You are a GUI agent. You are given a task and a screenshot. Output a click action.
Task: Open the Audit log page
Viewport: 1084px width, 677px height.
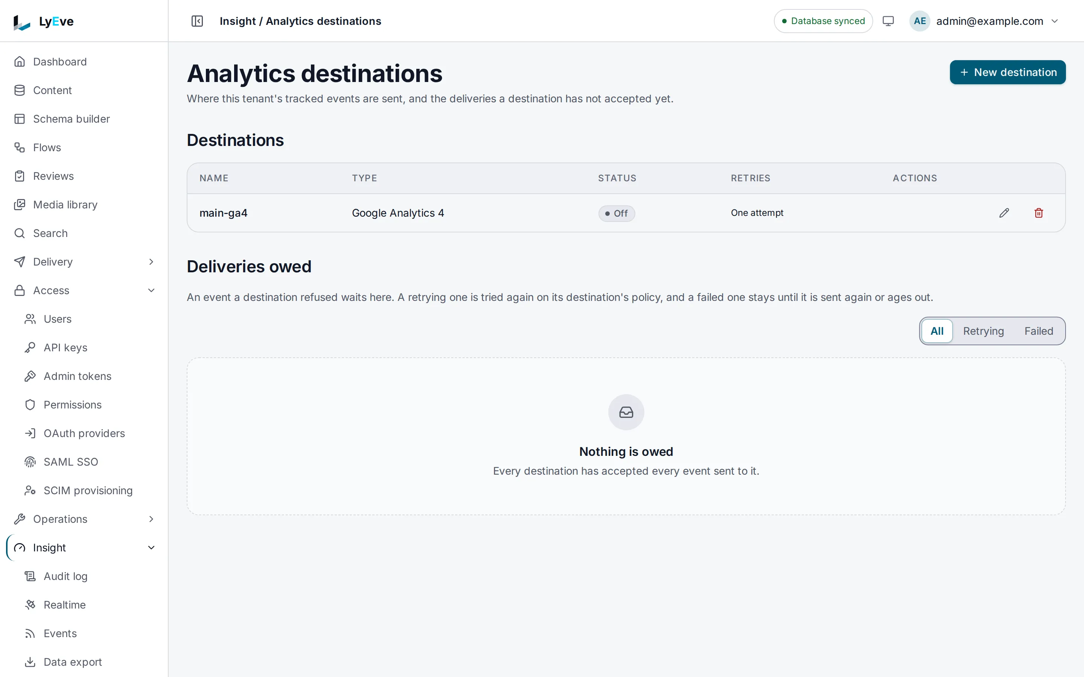[x=84, y=576]
